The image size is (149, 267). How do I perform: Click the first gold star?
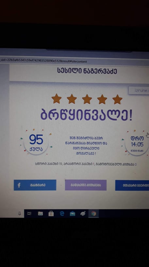(57, 99)
